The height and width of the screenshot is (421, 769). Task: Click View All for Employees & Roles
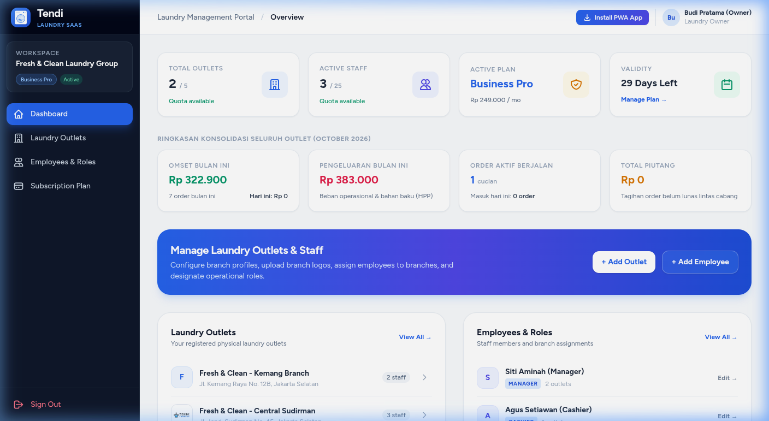tap(721, 337)
